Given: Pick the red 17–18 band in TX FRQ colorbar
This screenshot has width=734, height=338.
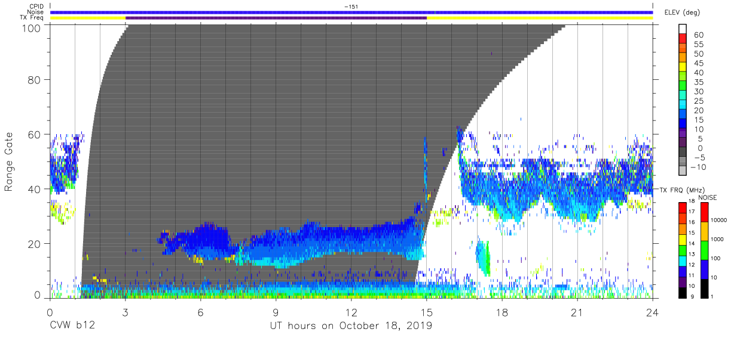Looking at the screenshot, I should pos(683,207).
